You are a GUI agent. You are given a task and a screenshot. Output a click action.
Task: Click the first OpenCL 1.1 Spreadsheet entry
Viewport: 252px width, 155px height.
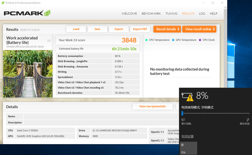164,132
